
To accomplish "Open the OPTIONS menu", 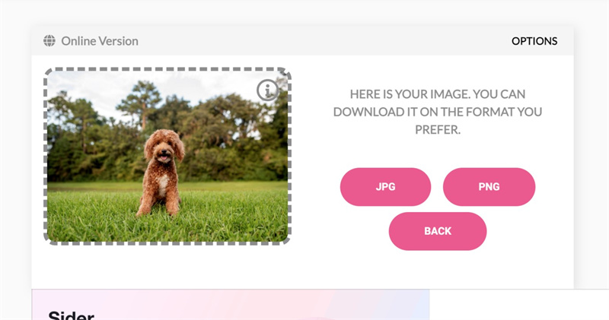I will (534, 41).
